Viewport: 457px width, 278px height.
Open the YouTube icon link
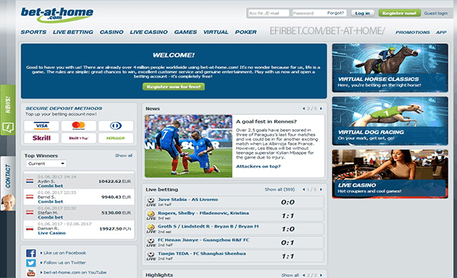coord(31,273)
